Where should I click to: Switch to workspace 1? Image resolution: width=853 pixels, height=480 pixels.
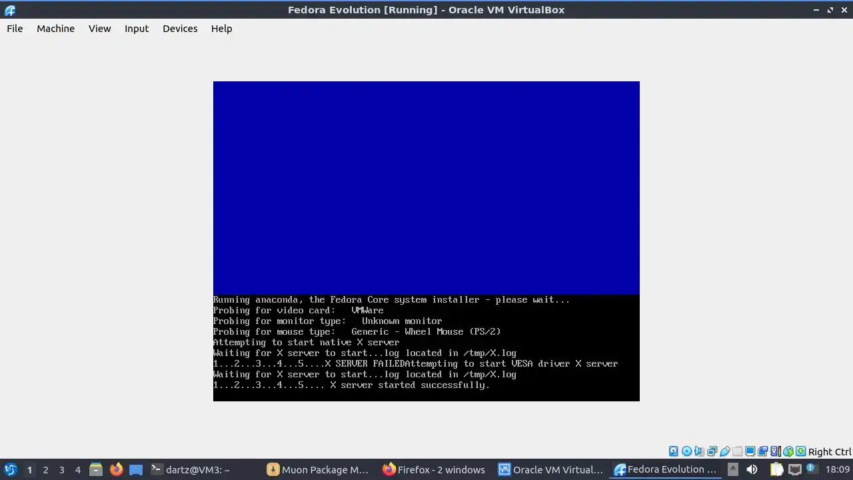point(29,470)
